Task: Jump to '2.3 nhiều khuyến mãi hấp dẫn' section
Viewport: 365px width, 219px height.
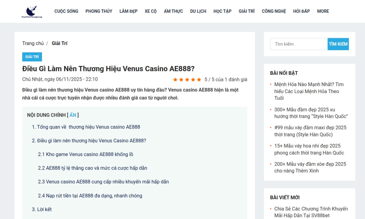Action: (x=104, y=182)
